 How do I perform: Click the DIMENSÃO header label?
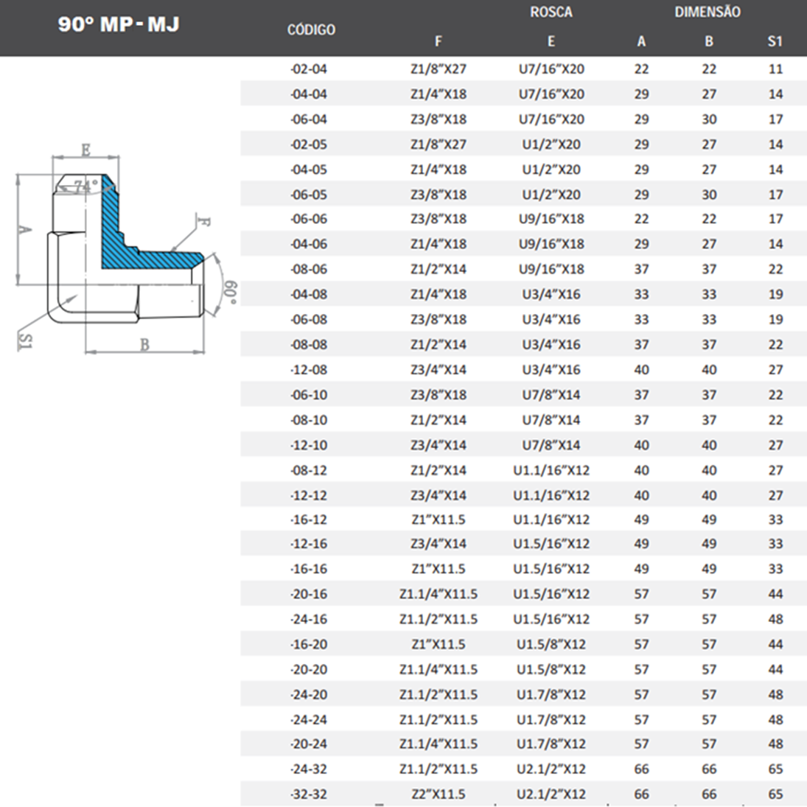tap(707, 13)
